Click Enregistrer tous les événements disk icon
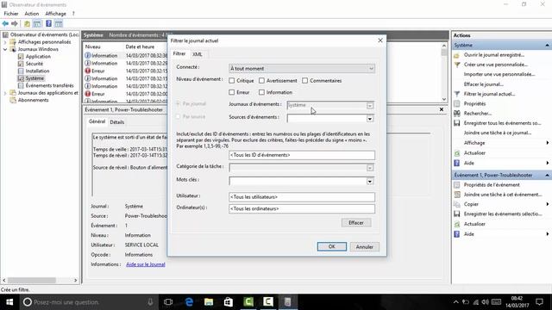552x310 pixels. pyautogui.click(x=457, y=123)
